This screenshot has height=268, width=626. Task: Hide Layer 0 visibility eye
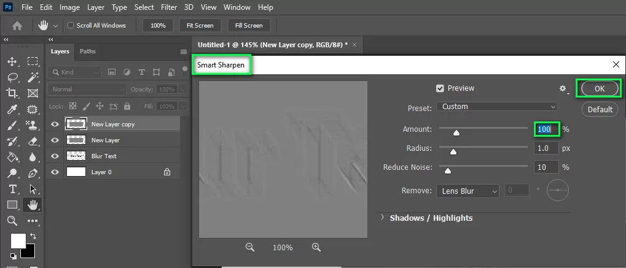pyautogui.click(x=55, y=172)
